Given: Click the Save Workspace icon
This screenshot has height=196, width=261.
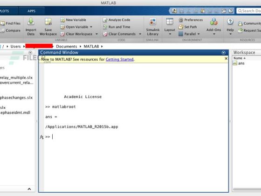Looking at the screenshot, I should (x=48, y=21).
